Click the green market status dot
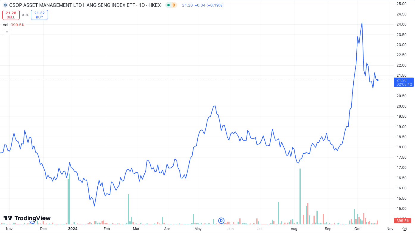 pos(169,5)
